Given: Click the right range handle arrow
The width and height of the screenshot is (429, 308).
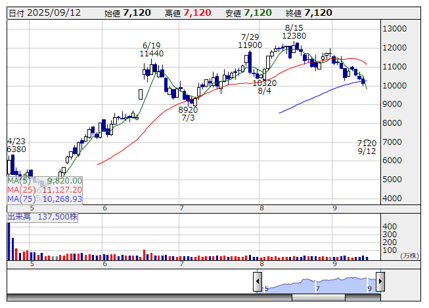Looking at the screenshot, I should tap(380, 282).
